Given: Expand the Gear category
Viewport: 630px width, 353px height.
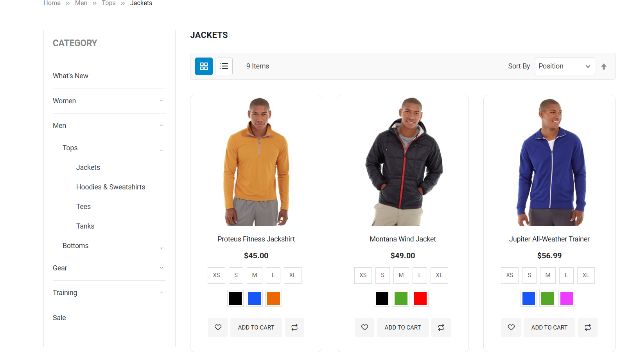Looking at the screenshot, I should (161, 268).
